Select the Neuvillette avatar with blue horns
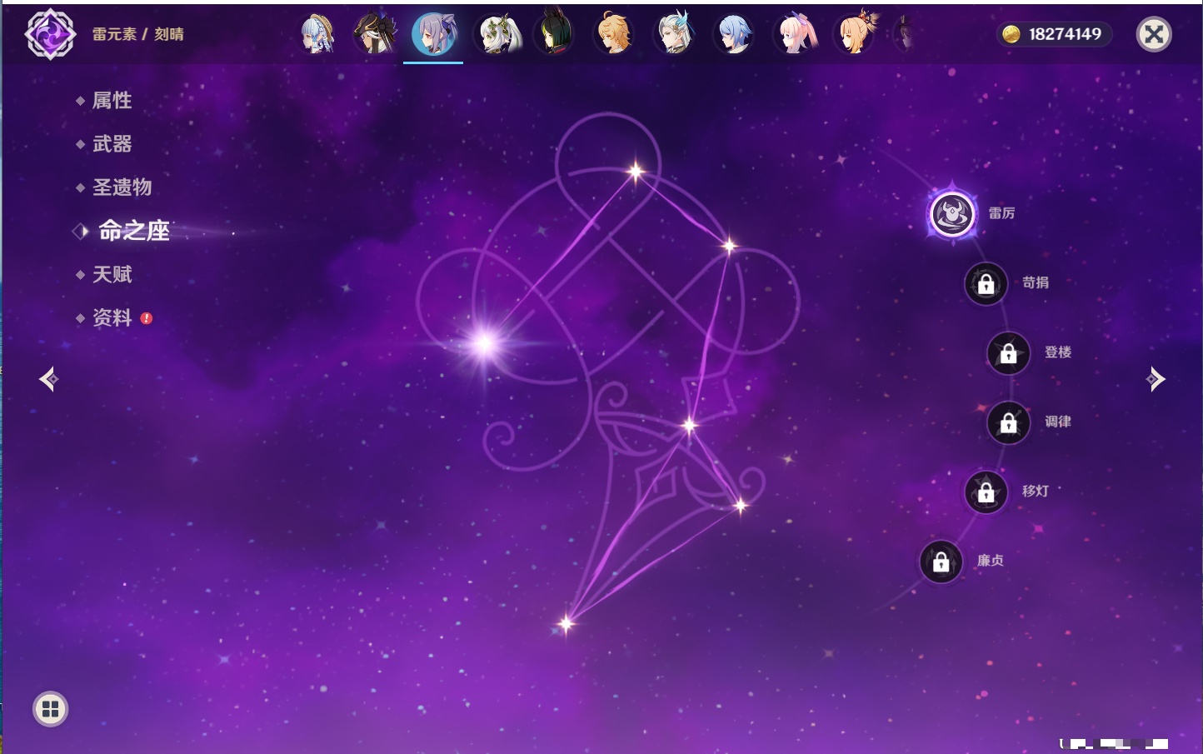Screen dimensions: 1203x754 (x=674, y=33)
